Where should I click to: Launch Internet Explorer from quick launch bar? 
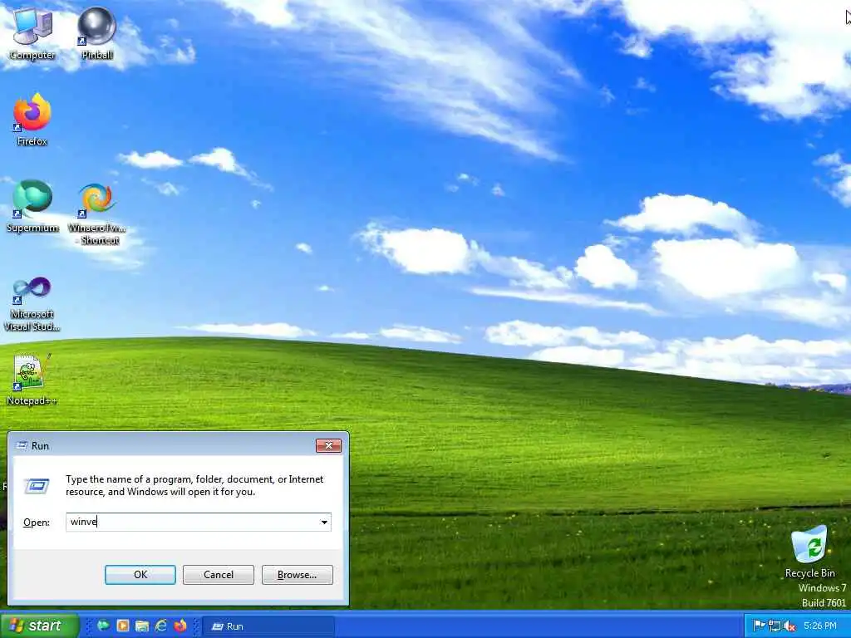pyautogui.click(x=160, y=626)
